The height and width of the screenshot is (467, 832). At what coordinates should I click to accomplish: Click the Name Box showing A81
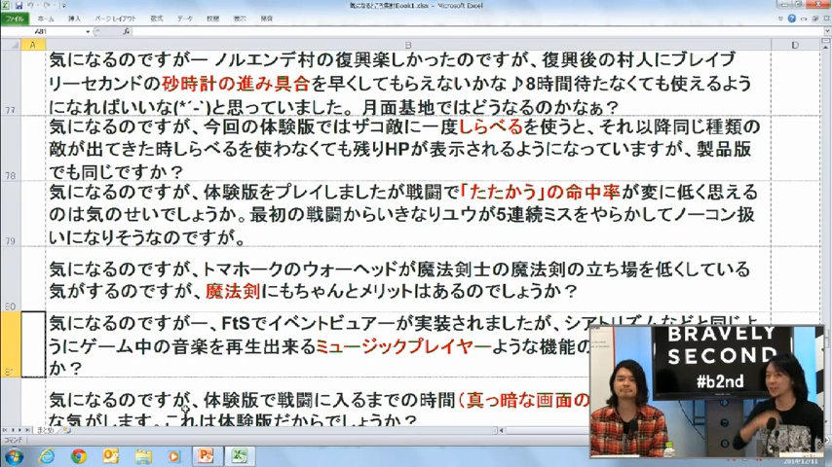click(43, 32)
